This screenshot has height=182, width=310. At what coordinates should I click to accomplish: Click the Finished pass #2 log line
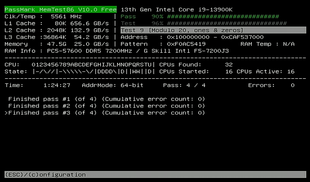pos(107,106)
